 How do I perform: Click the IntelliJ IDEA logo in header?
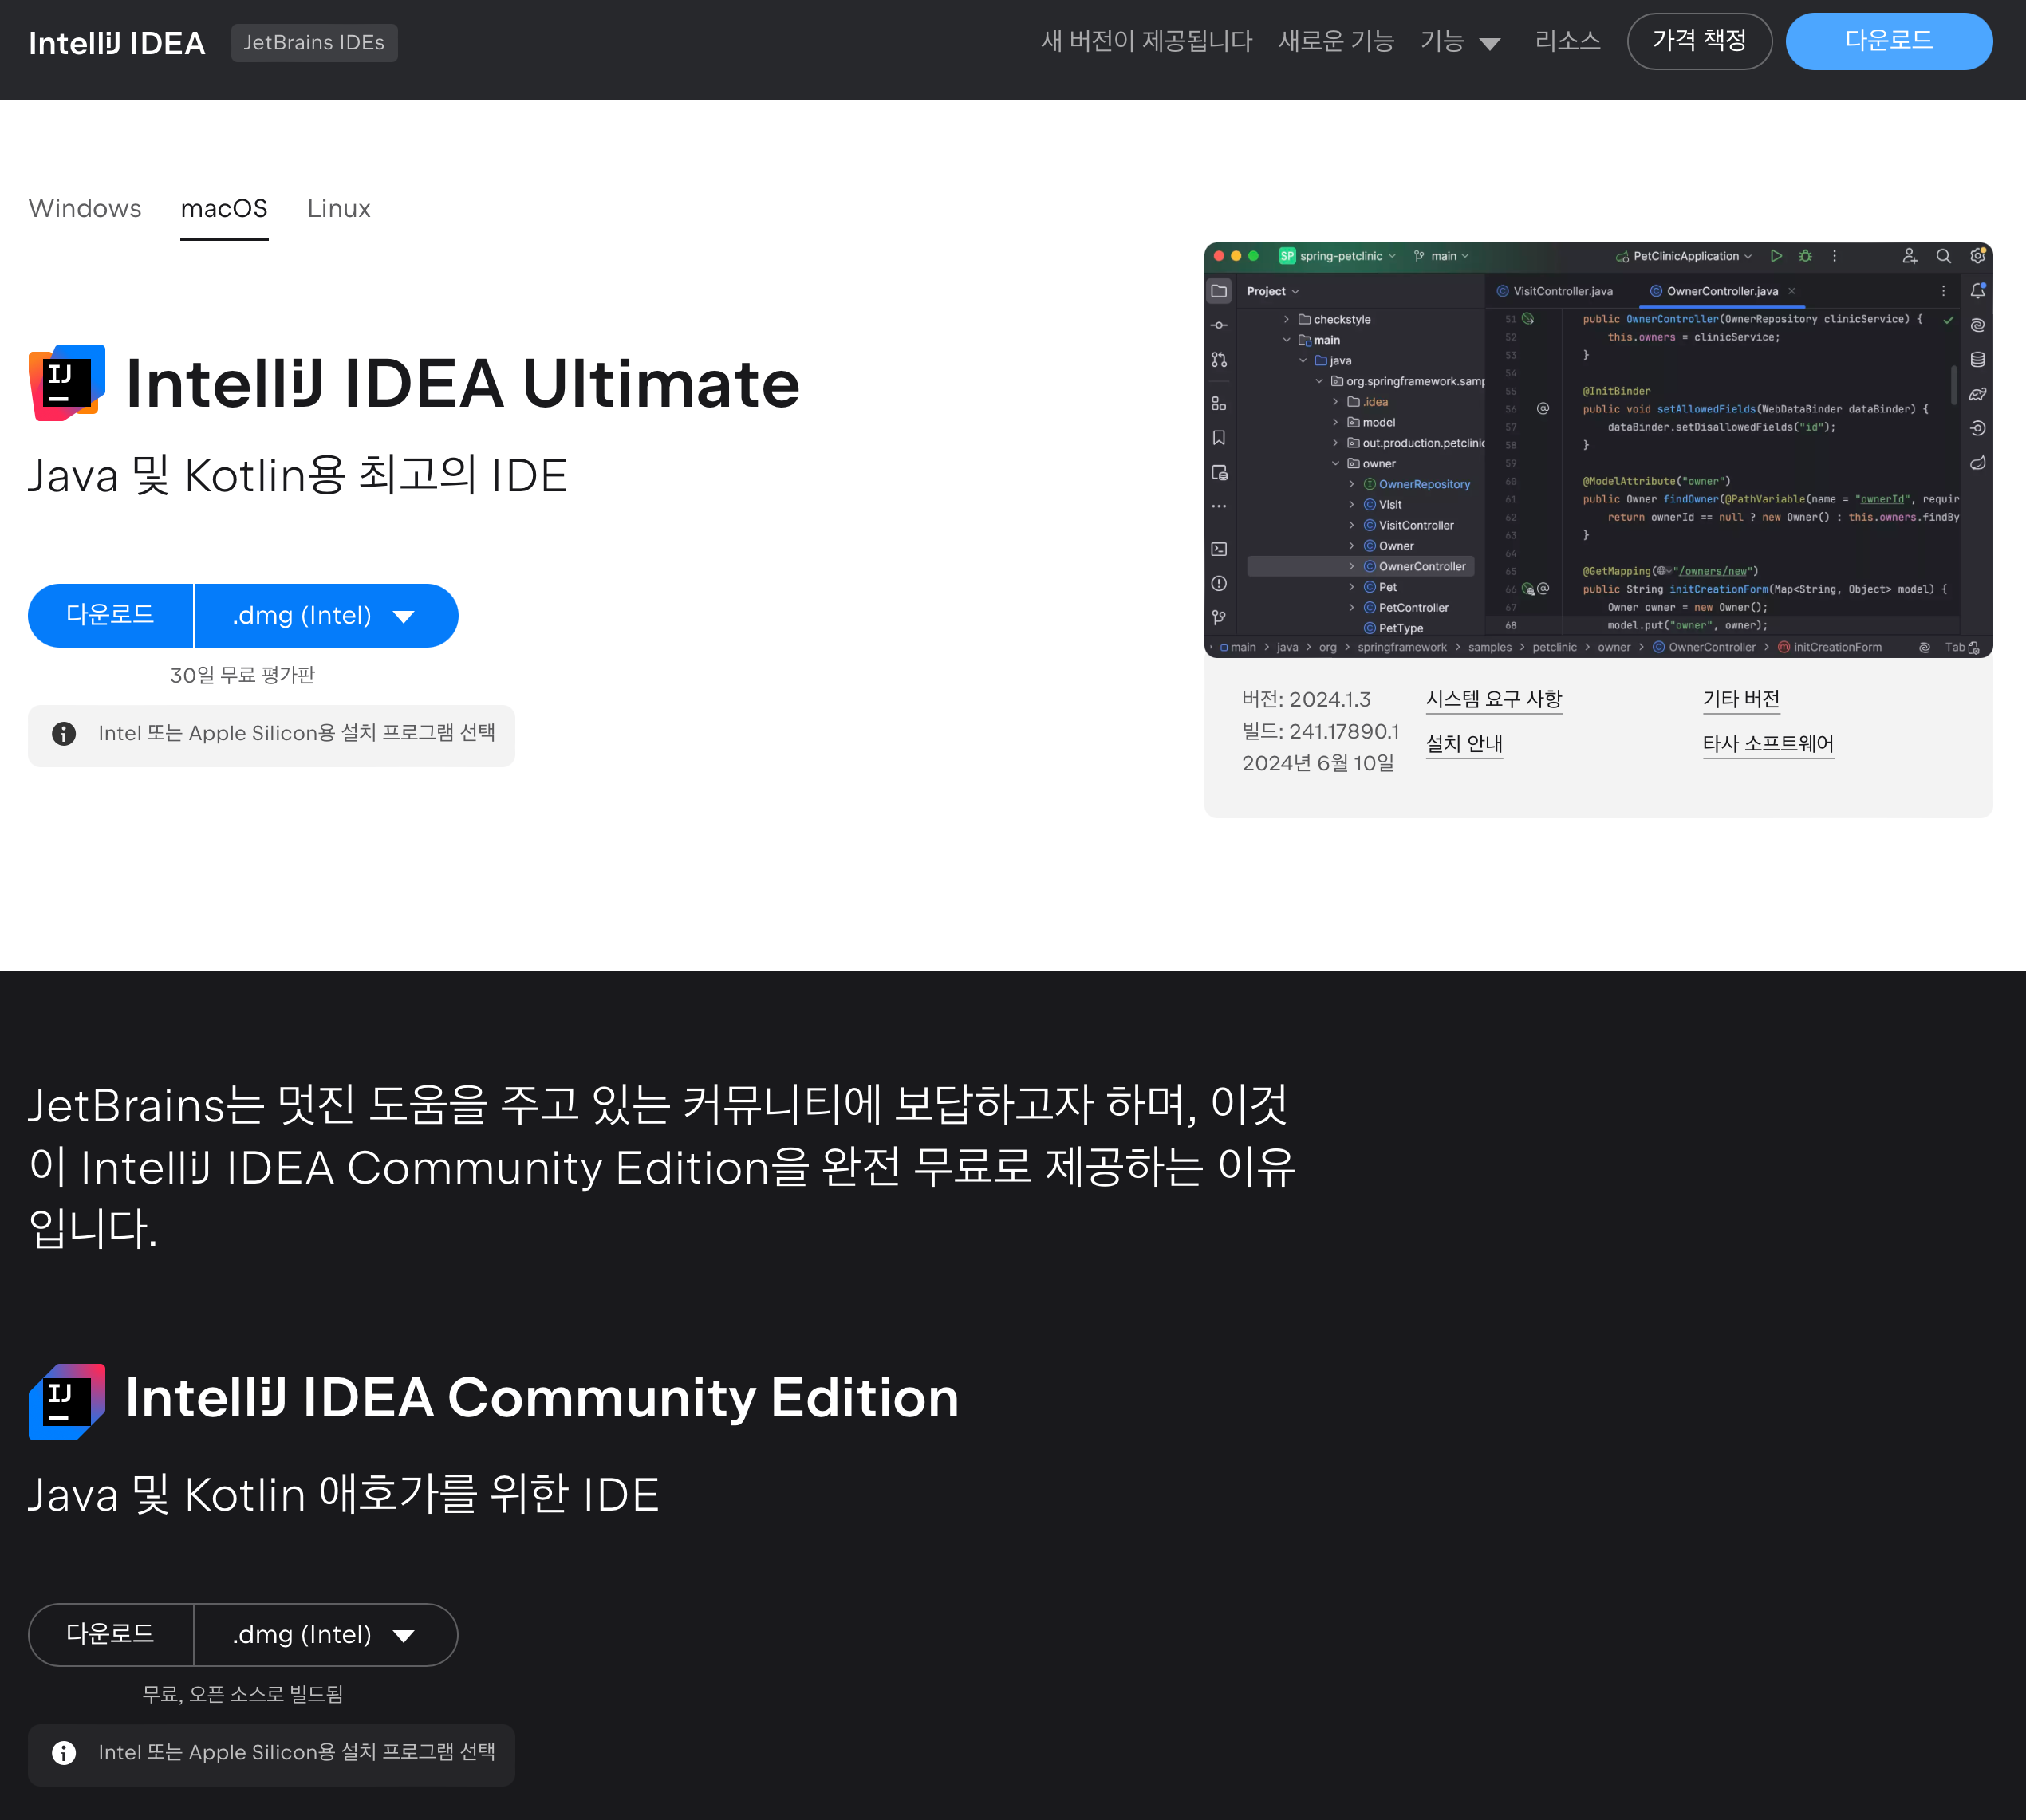(117, 43)
